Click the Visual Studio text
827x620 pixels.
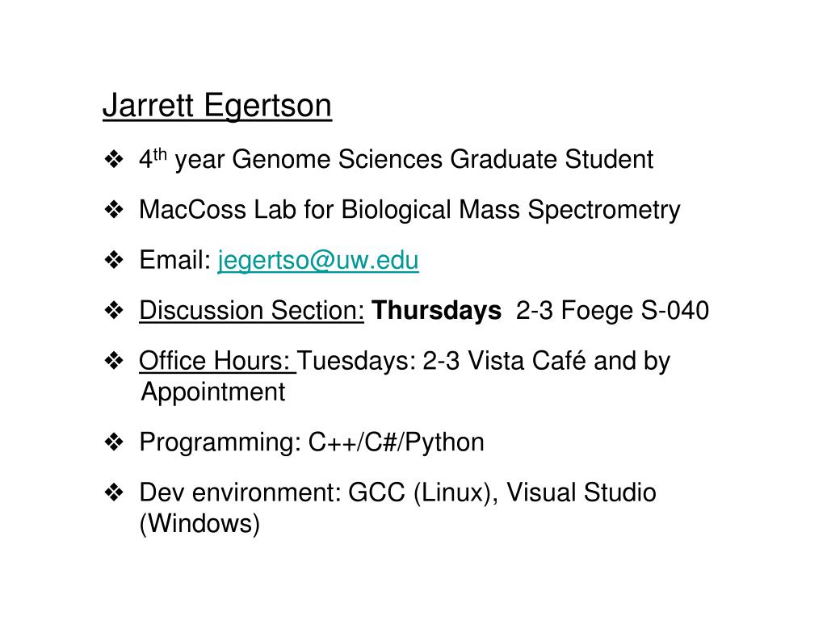(581, 492)
